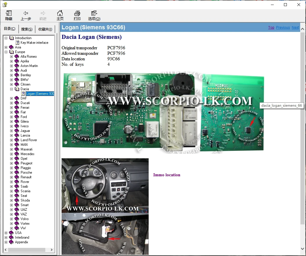Click the Previous link in header
Image resolution: width=306 pixels, height=256 pixels.
coord(283,28)
